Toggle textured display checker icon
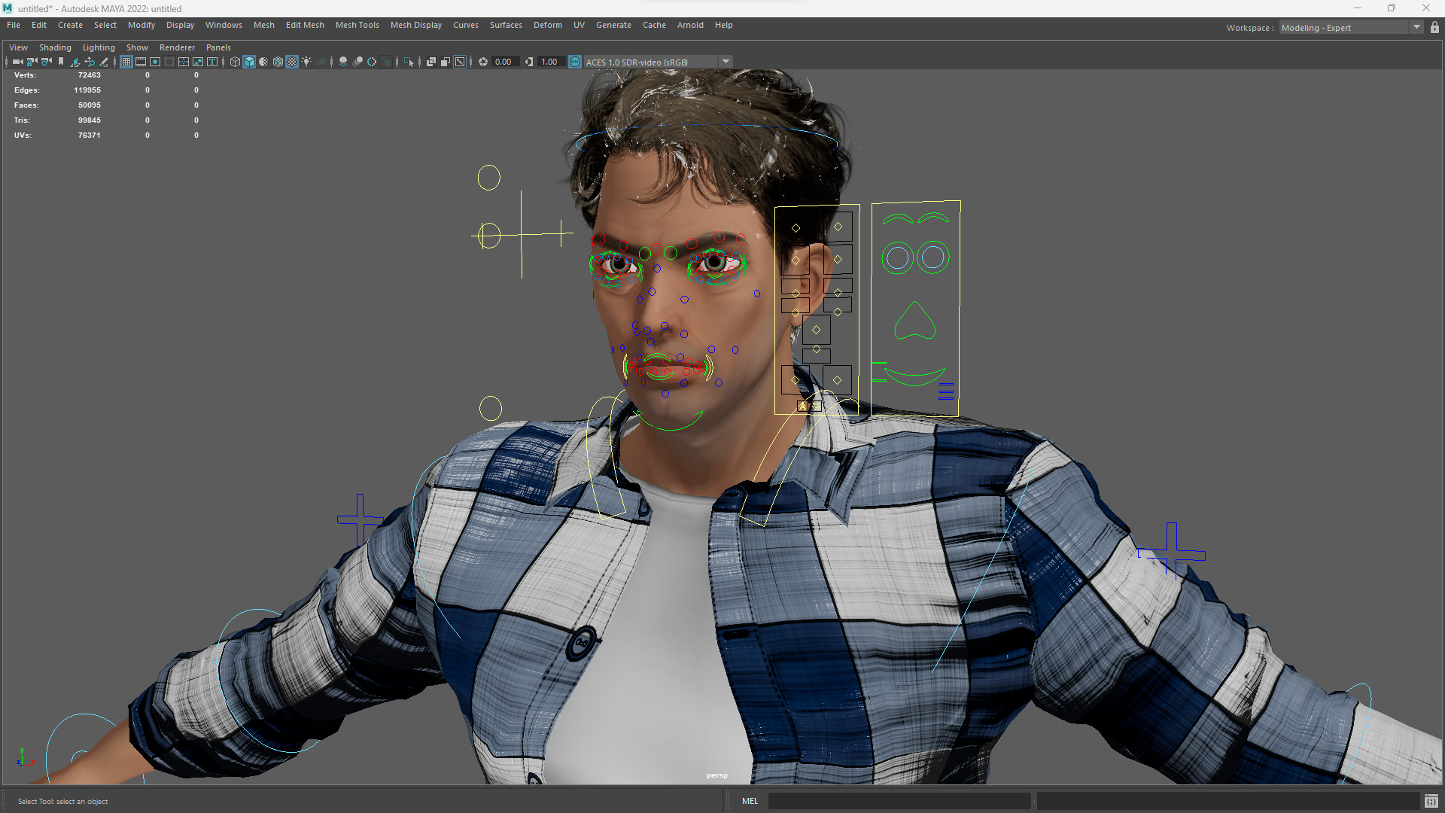The width and height of the screenshot is (1445, 813). (292, 62)
